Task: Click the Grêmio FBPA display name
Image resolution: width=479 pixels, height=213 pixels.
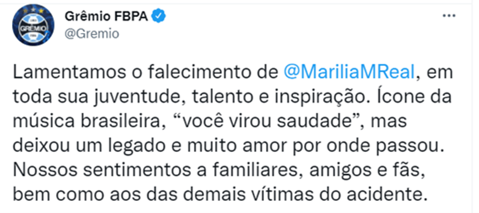Action: (106, 17)
